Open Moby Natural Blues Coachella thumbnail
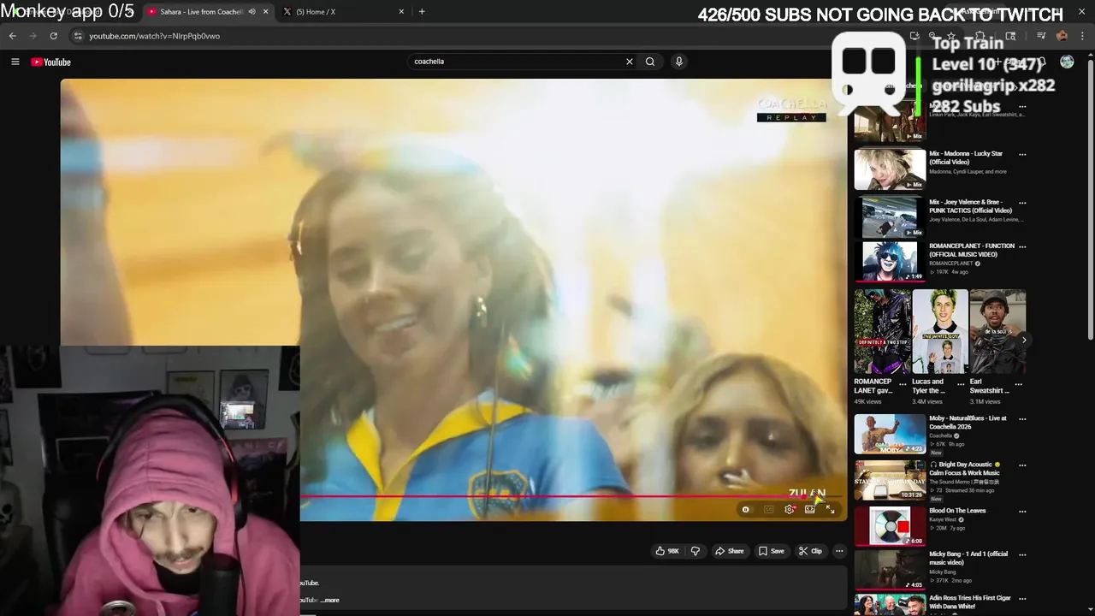Viewport: 1095px width, 616px height. click(x=890, y=434)
